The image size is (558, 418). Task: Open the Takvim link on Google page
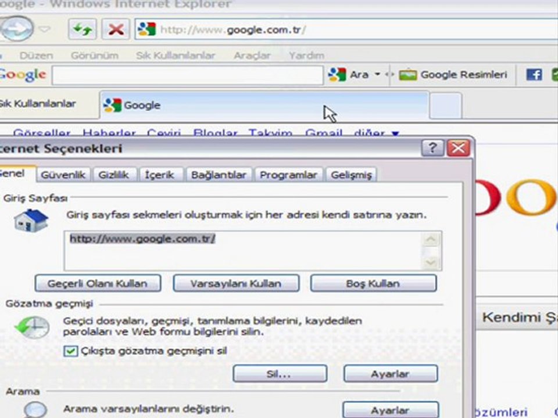pos(270,134)
